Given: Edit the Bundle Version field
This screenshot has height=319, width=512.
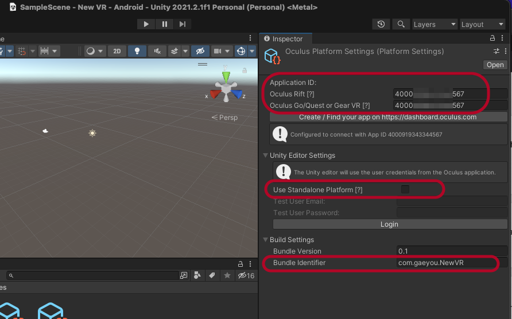Looking at the screenshot, I should 452,251.
